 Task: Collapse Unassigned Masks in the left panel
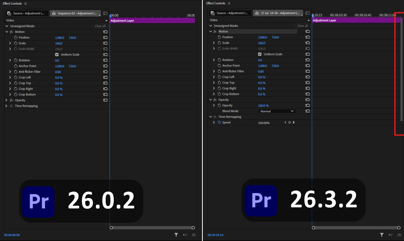click(7, 26)
